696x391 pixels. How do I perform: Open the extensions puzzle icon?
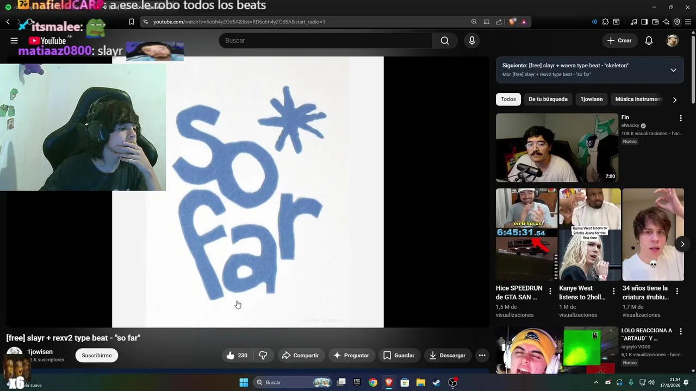pos(605,22)
